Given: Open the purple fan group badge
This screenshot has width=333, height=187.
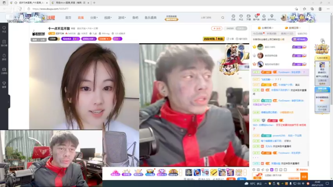Looking at the screenshot, I should [x=89, y=39].
